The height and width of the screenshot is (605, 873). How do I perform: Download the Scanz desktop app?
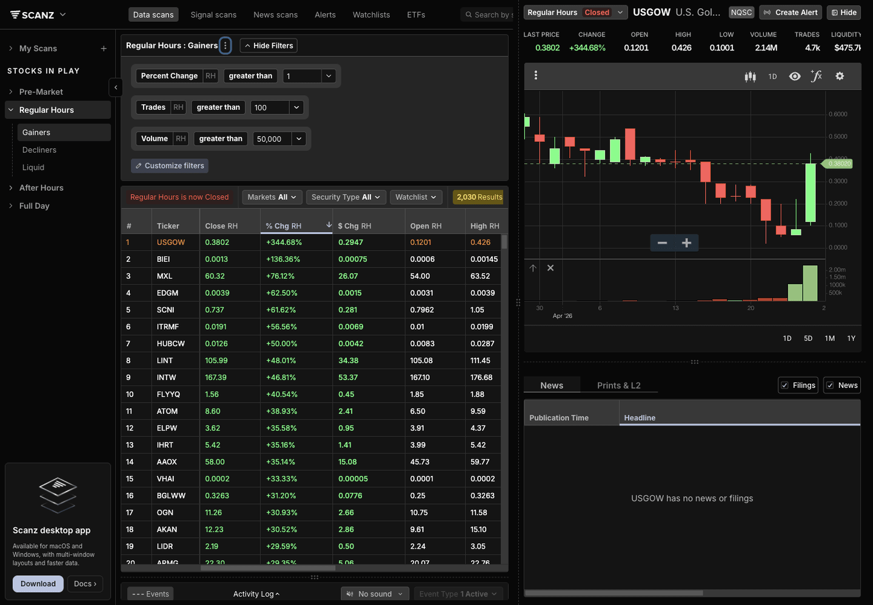pyautogui.click(x=38, y=584)
